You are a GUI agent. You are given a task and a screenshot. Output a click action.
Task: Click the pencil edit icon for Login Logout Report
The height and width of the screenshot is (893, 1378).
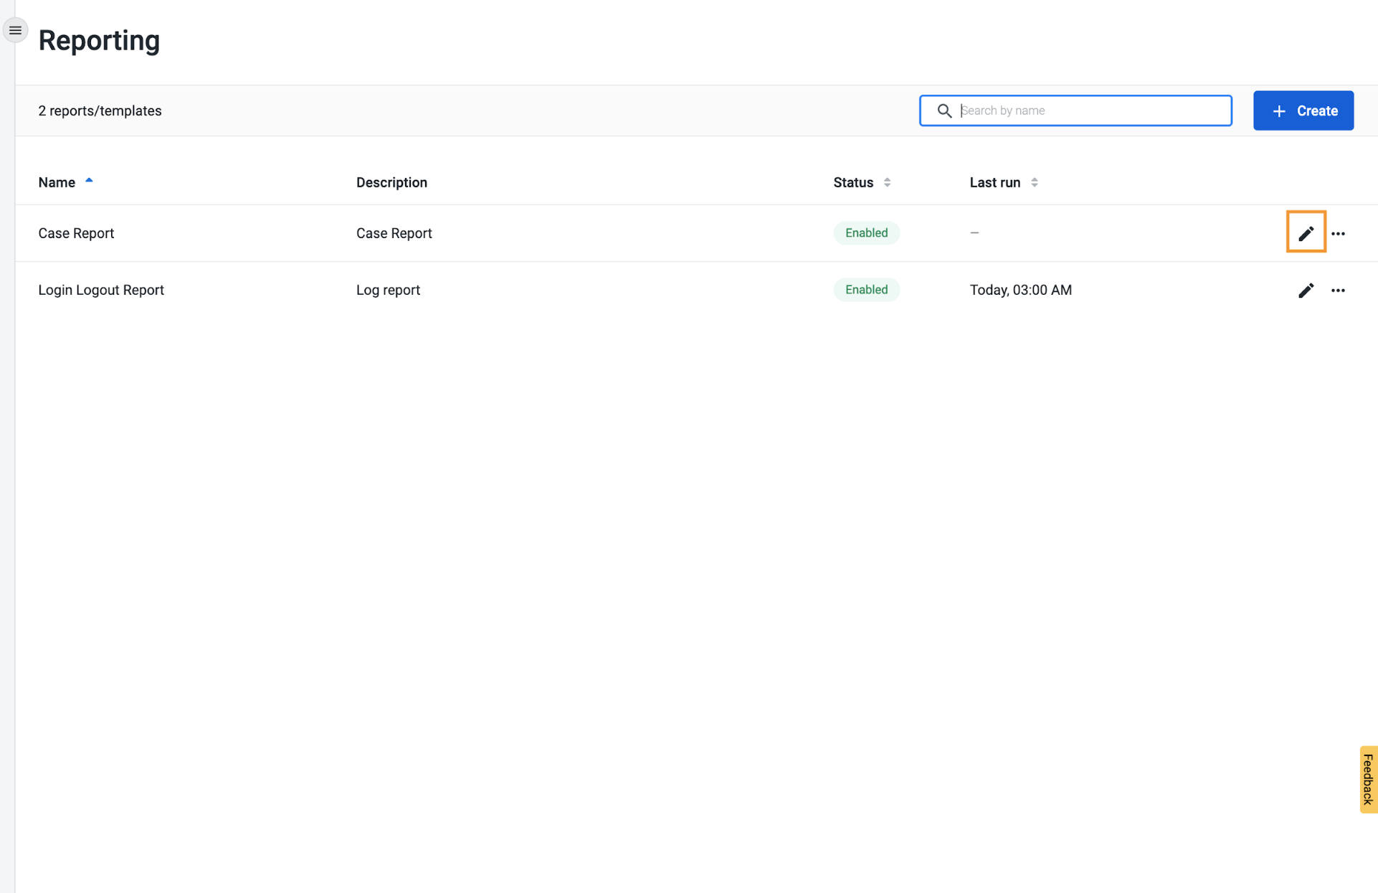(1306, 290)
